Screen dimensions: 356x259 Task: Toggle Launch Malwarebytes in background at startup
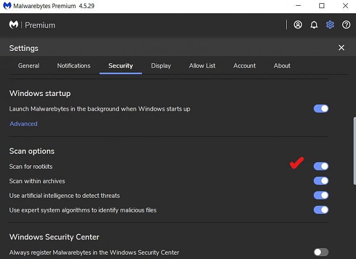(321, 109)
